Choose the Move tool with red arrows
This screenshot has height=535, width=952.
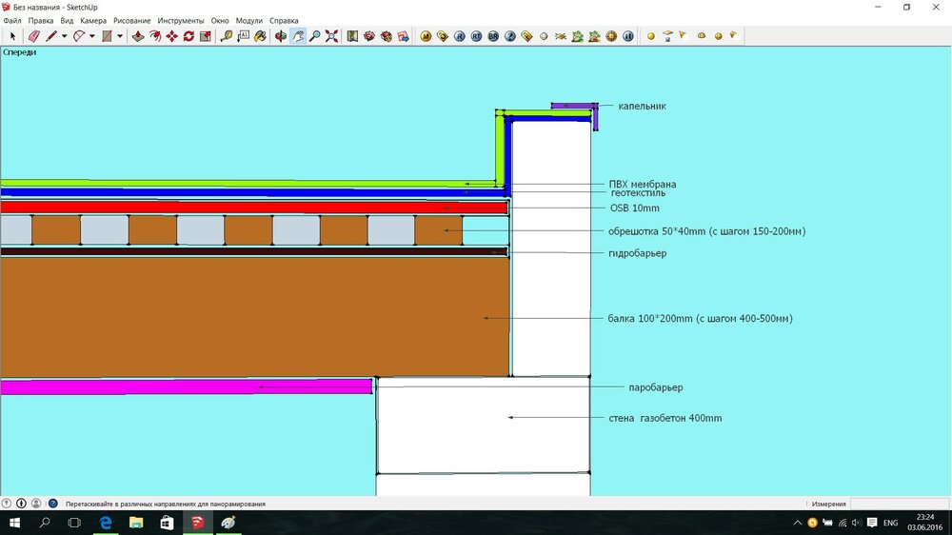(x=171, y=36)
